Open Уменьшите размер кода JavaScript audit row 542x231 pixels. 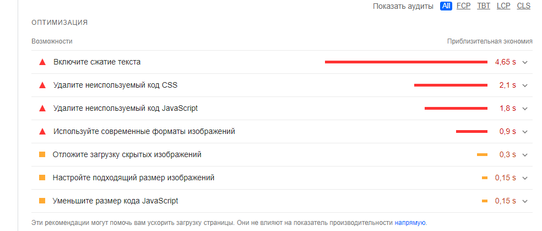(x=281, y=201)
